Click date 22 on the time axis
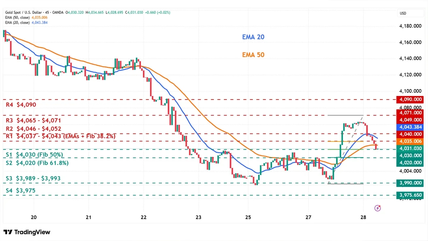The height and width of the screenshot is (241, 428). tap(144, 217)
